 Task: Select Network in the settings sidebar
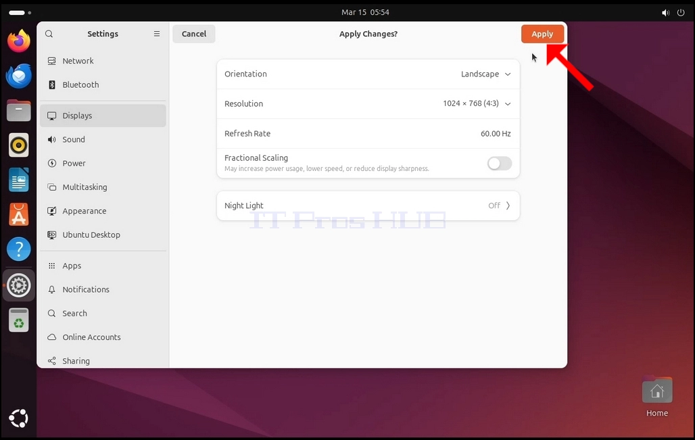(103, 61)
